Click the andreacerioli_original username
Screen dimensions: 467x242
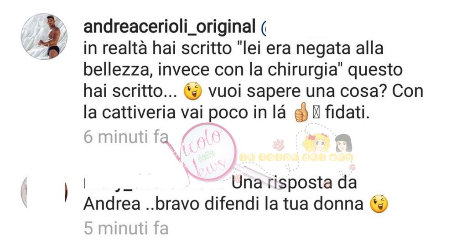[x=170, y=26]
